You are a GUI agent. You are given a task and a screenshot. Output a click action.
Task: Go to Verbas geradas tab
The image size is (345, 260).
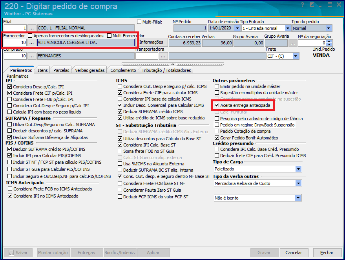coord(90,70)
